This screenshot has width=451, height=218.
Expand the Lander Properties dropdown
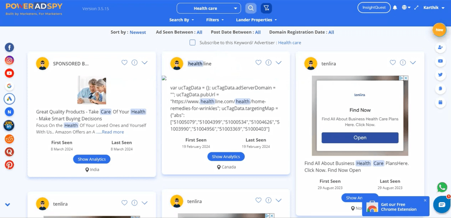[x=256, y=20]
